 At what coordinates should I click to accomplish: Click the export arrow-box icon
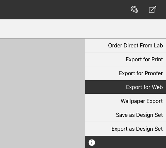point(152,9)
